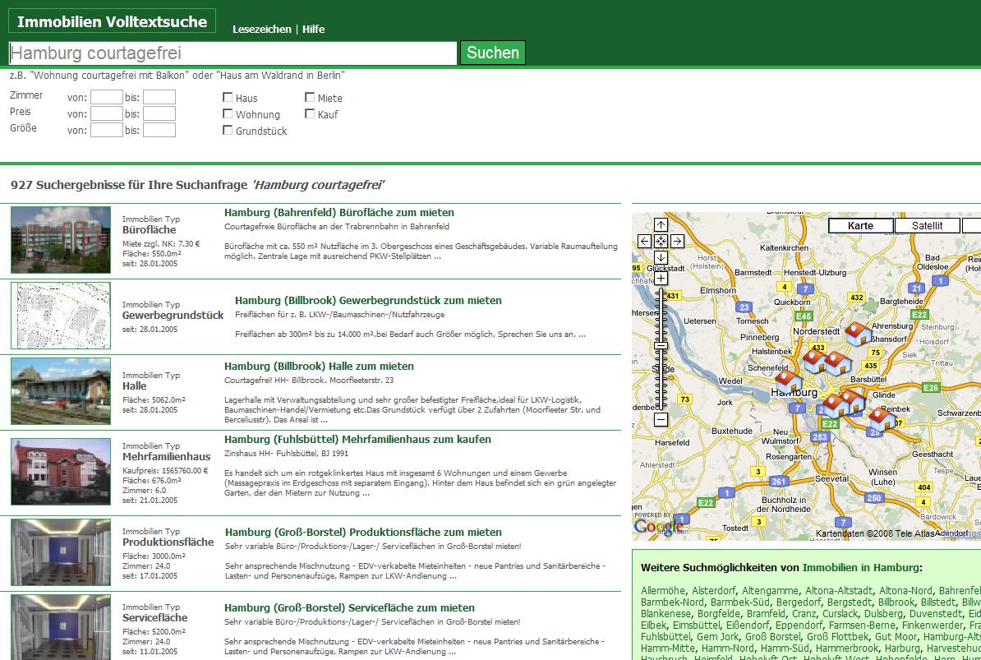Click the house marker near Ahrensburg
981x660 pixels.
pos(858,334)
